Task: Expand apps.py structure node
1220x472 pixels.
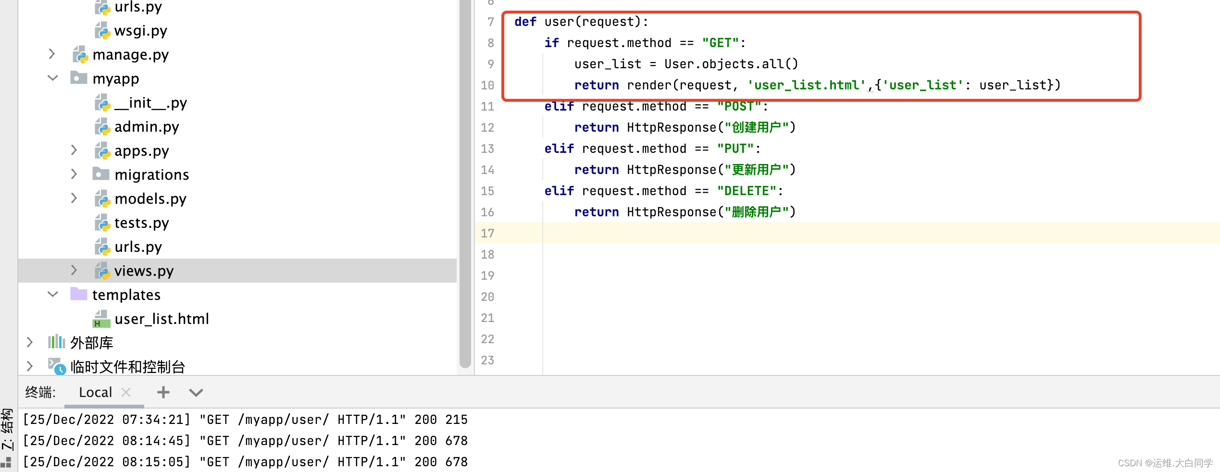Action: pos(74,150)
